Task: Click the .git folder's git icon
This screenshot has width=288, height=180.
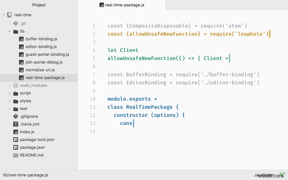Action: click(x=16, y=23)
